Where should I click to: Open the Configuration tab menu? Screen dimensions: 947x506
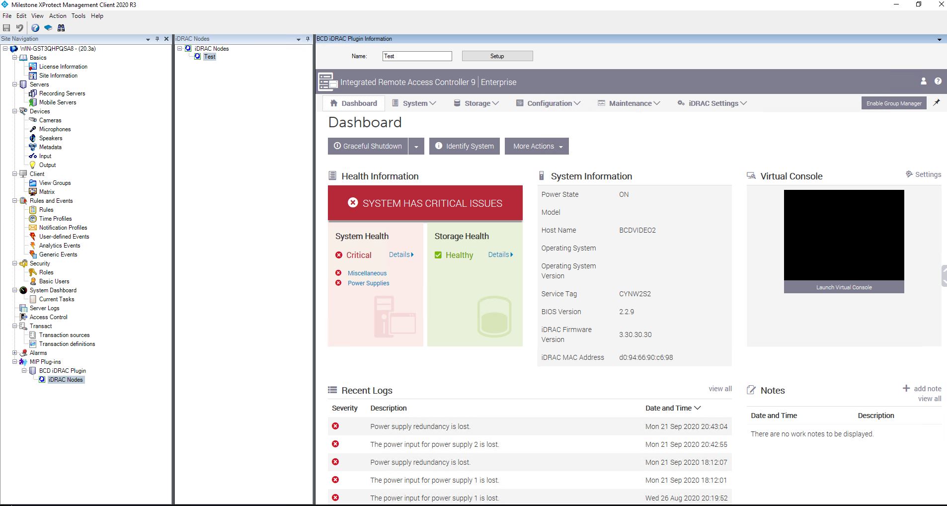[549, 103]
